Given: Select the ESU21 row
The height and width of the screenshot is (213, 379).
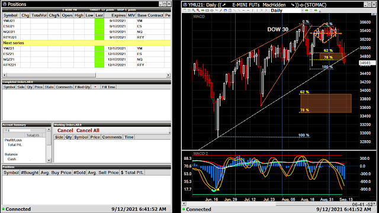Looking at the screenshot, I should (86, 26).
